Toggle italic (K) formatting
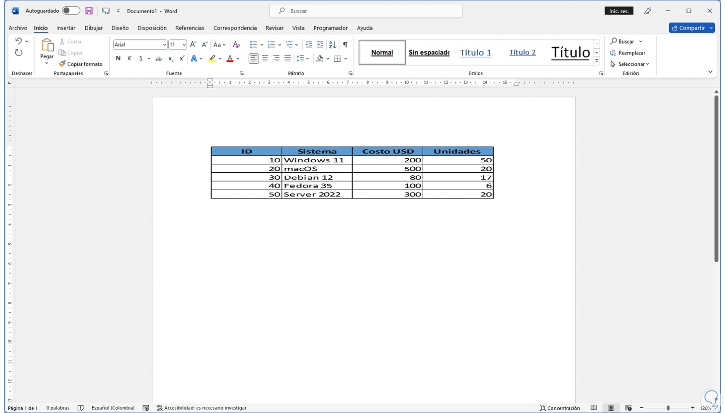The height and width of the screenshot is (413, 725). [x=129, y=58]
